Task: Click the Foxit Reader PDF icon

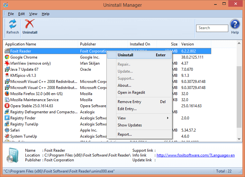Action: (x=7, y=51)
